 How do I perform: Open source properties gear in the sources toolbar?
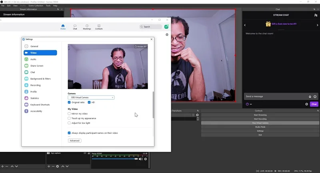click(x=58, y=167)
